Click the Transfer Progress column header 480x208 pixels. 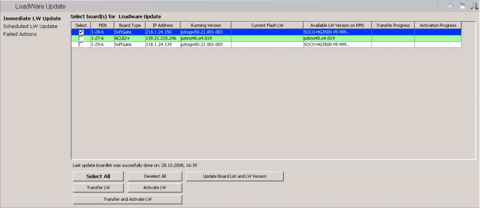pos(393,25)
